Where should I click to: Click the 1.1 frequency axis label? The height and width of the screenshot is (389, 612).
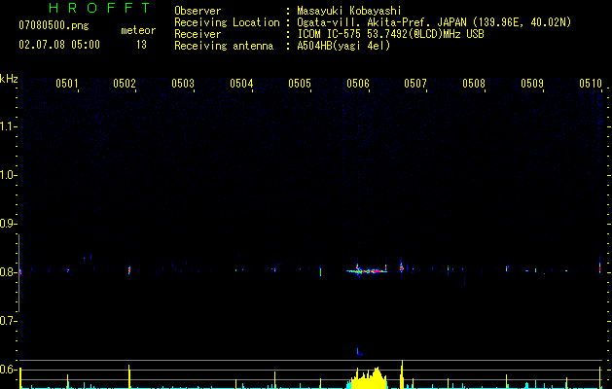pos(8,126)
